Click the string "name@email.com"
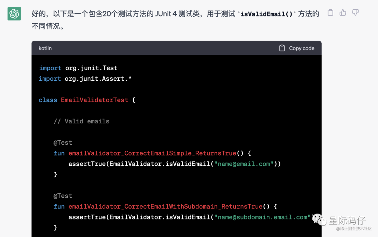This screenshot has width=378, height=237. point(244,164)
